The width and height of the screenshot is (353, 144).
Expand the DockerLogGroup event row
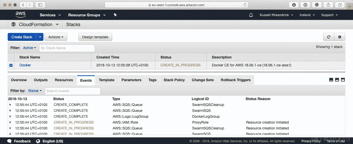click(10, 116)
